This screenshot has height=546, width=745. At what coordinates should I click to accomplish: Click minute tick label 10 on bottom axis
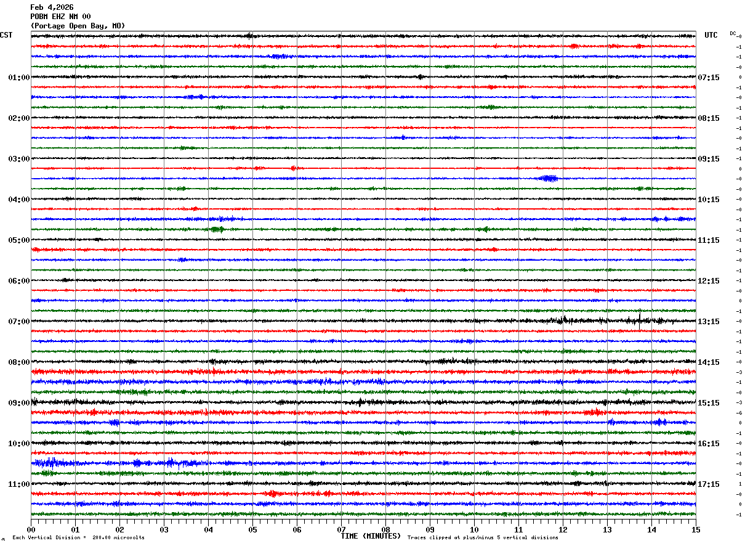click(474, 529)
